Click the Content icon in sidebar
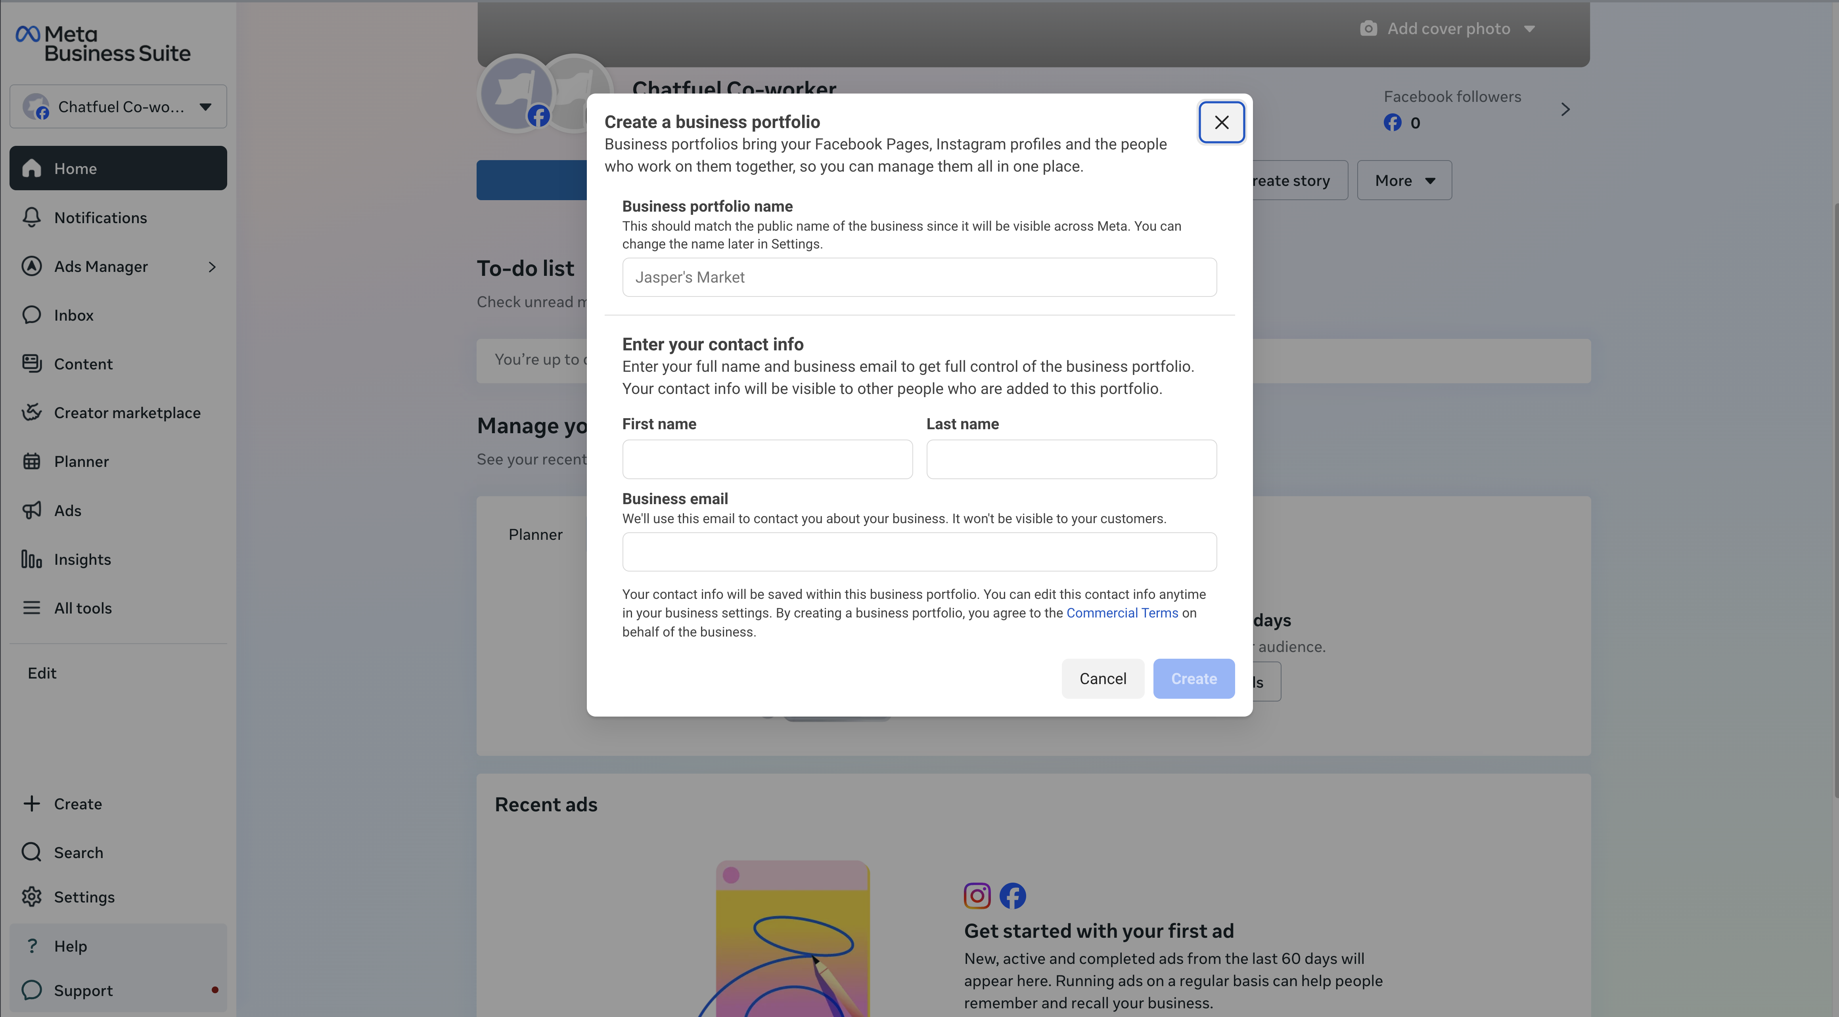The width and height of the screenshot is (1839, 1017). tap(31, 364)
